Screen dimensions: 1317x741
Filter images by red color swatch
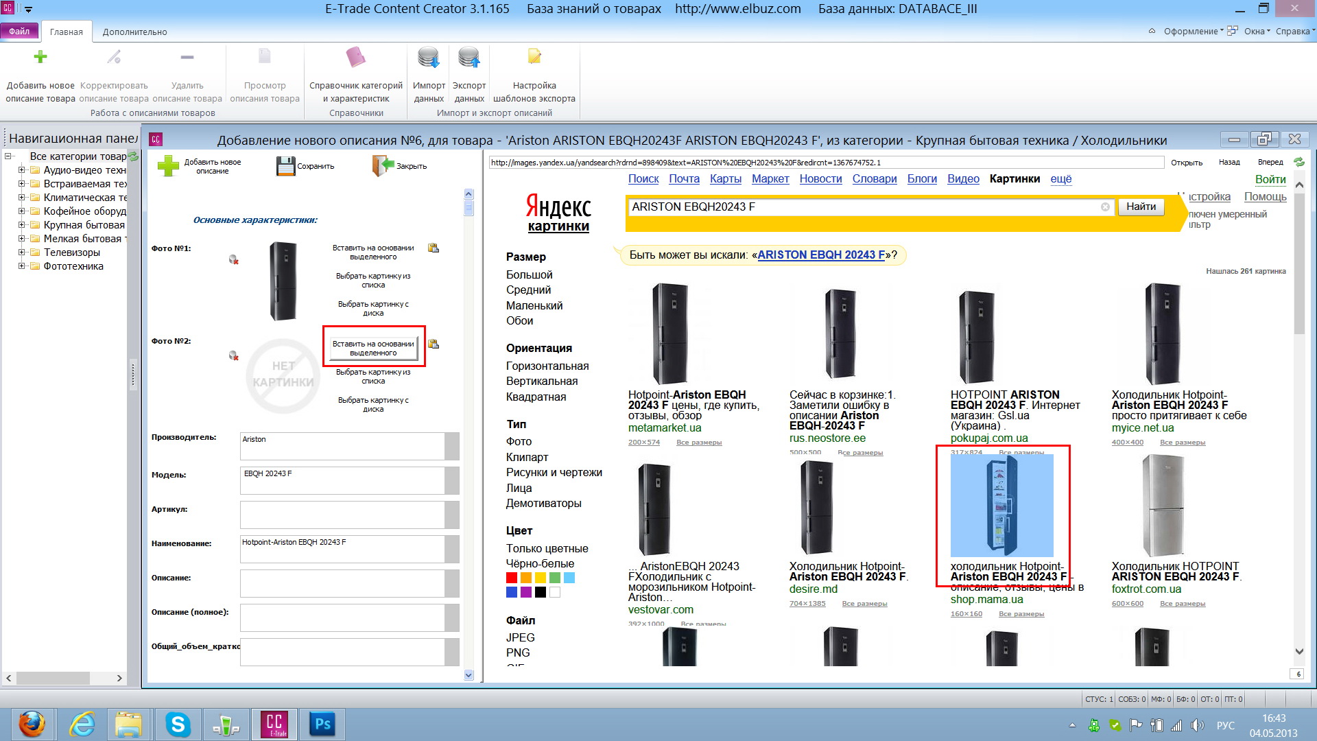click(x=512, y=578)
